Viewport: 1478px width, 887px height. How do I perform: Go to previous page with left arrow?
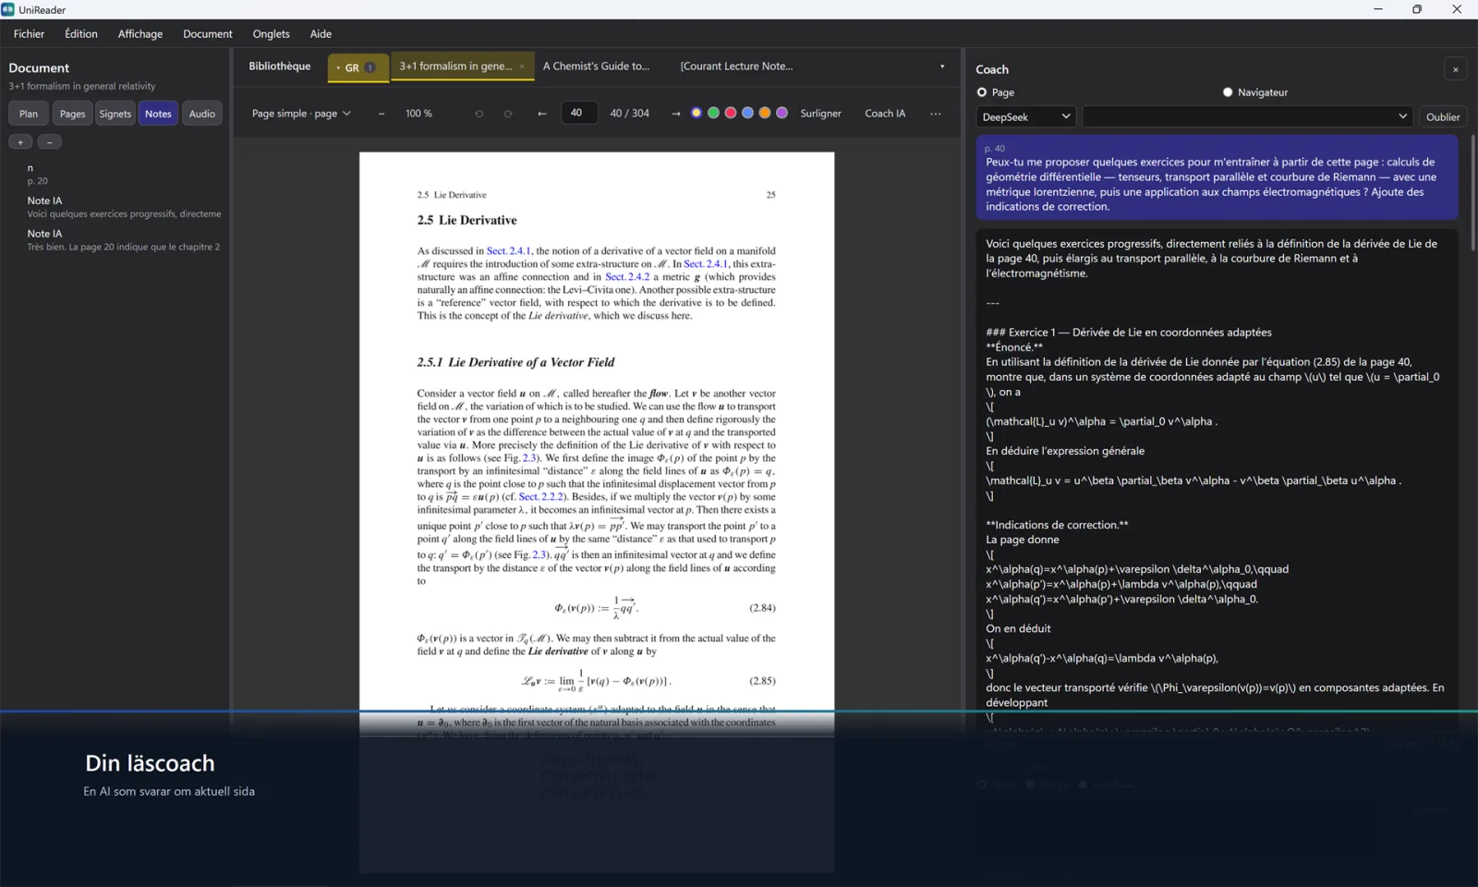[542, 114]
